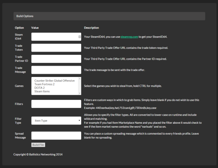Pick Steam Items in the Games list
This screenshot has width=218, height=168.
pyautogui.click(x=42, y=91)
